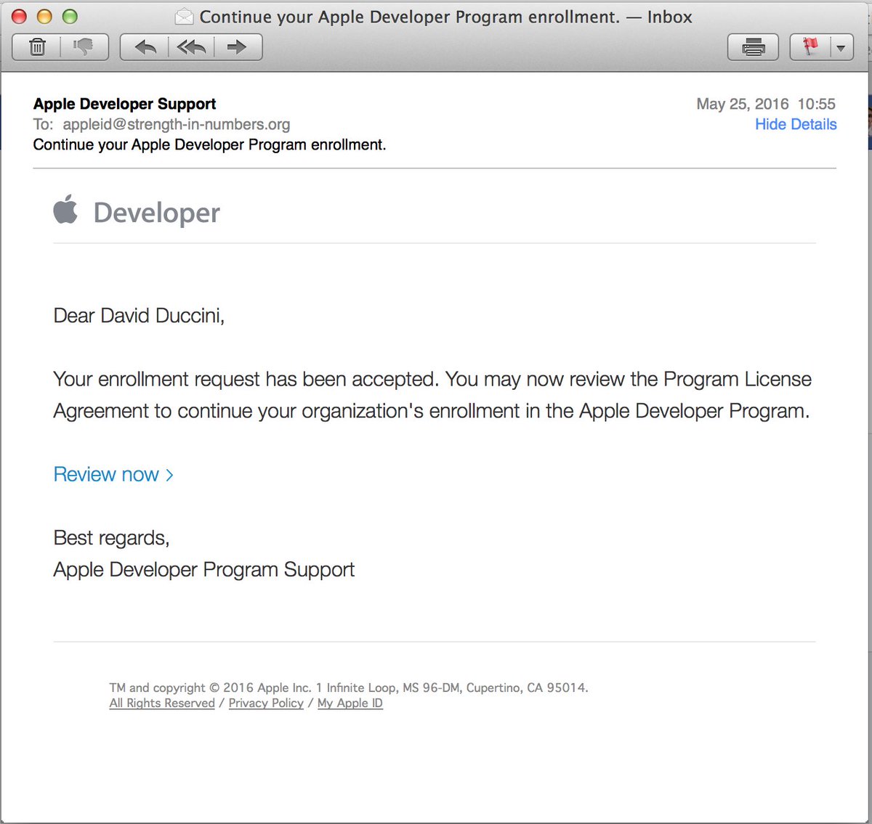Viewport: 872px width, 824px height.
Task: Flag the message with red flag icon
Action: pyautogui.click(x=810, y=48)
